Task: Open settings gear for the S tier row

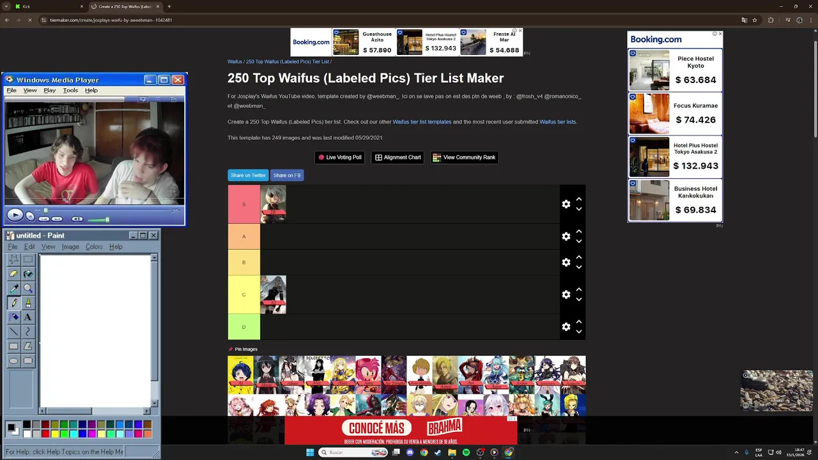Action: (x=566, y=204)
